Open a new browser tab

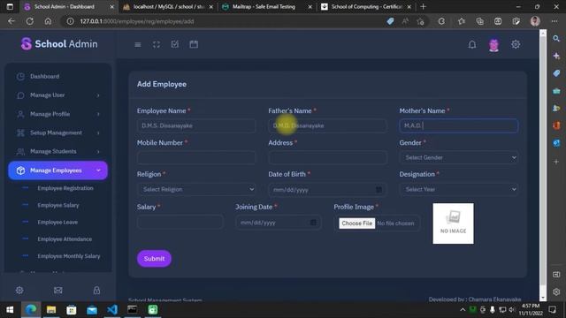pyautogui.click(x=423, y=6)
